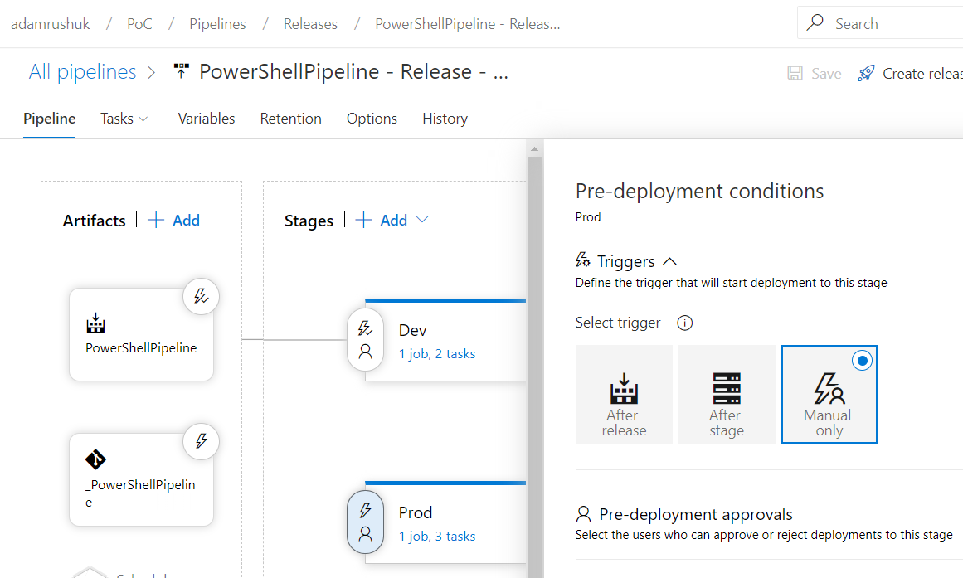
Task: Switch to the Variables tab
Action: pos(206,119)
